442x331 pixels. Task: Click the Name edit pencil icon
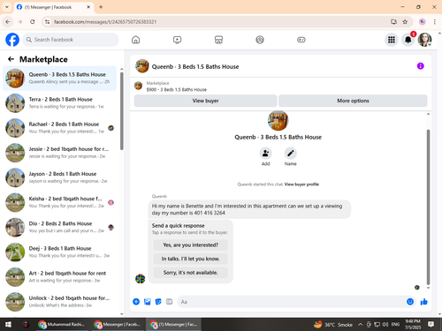pyautogui.click(x=290, y=154)
